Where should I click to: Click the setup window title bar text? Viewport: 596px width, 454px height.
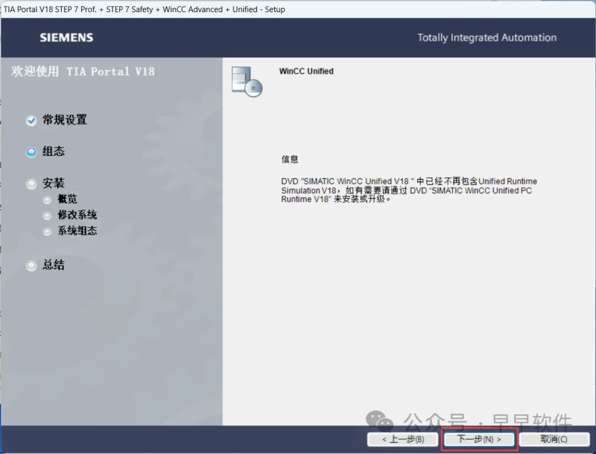pos(144,9)
